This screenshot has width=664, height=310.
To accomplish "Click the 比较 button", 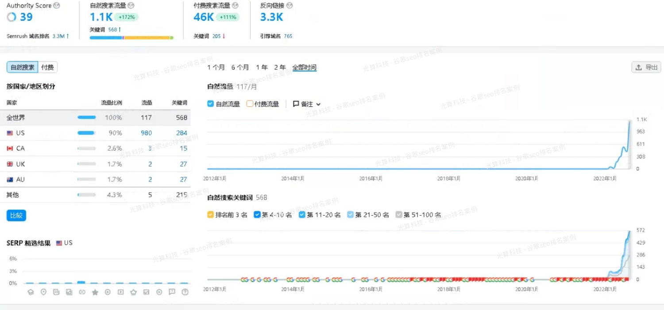I will (16, 215).
